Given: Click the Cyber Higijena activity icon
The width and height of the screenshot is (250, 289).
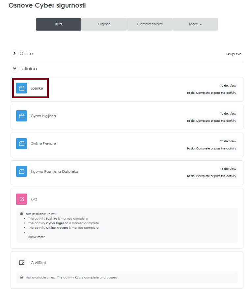Looking at the screenshot, I should [x=21, y=116].
